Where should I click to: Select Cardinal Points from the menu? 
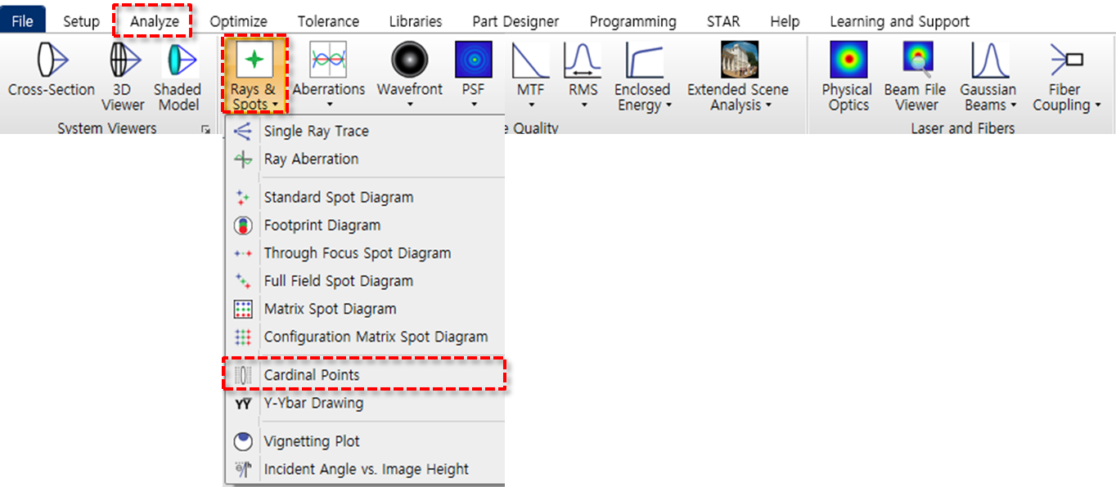click(x=312, y=375)
